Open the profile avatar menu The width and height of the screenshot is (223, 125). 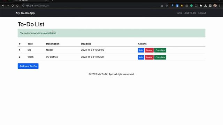(215, 6)
